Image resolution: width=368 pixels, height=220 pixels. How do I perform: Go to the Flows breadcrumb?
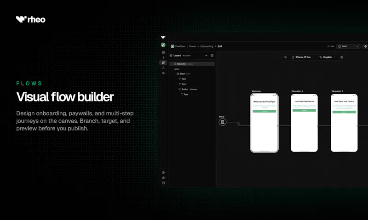[x=192, y=46]
